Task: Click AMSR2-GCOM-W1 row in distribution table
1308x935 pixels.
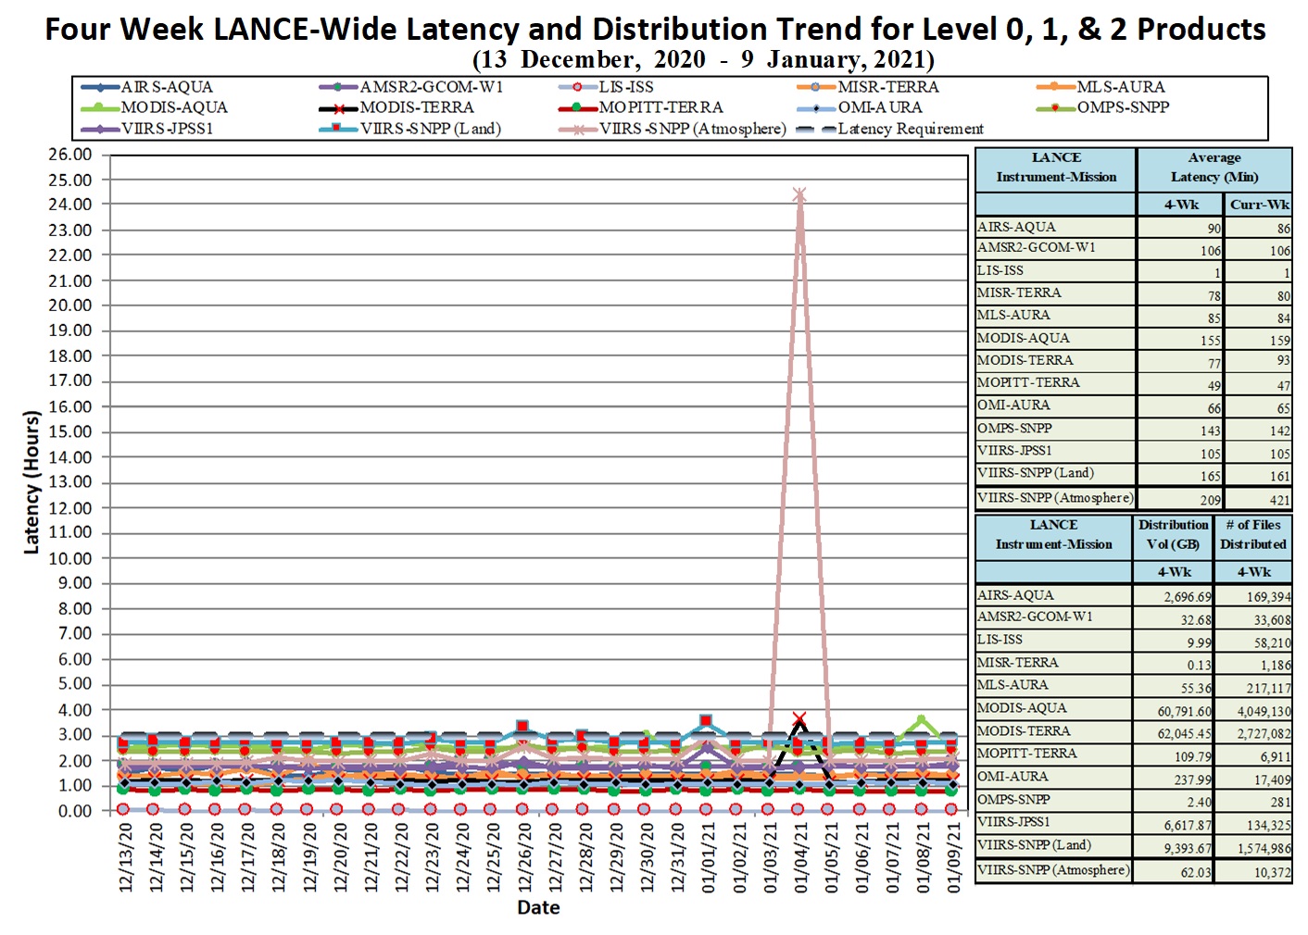Action: coord(1134,618)
